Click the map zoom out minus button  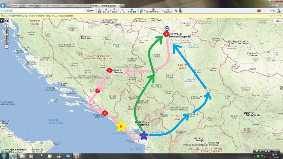pos(6,47)
